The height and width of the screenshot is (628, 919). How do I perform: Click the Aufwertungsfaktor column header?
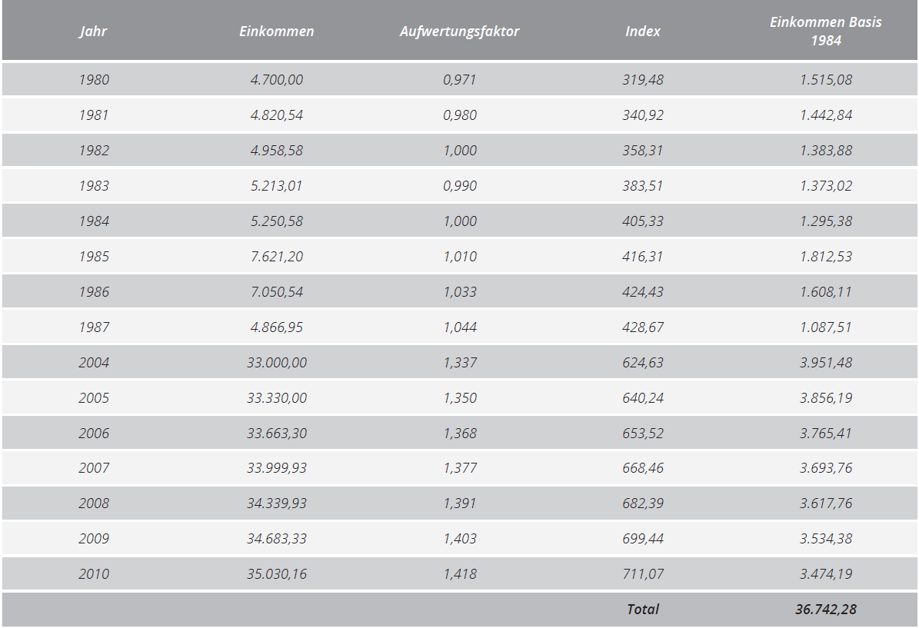(x=460, y=31)
